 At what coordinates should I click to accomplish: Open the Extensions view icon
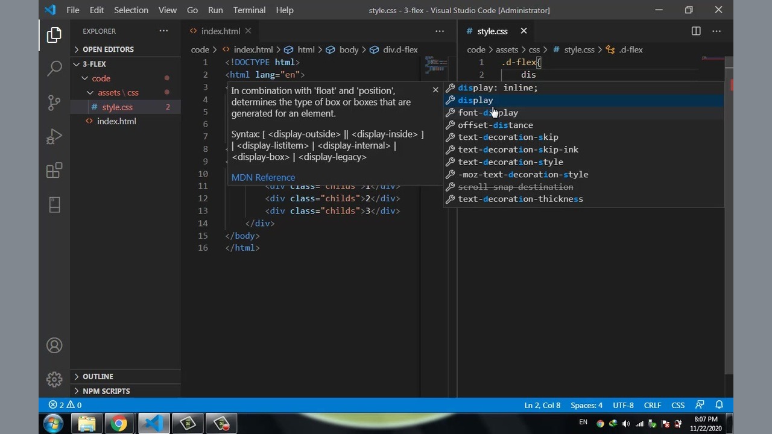pyautogui.click(x=54, y=171)
